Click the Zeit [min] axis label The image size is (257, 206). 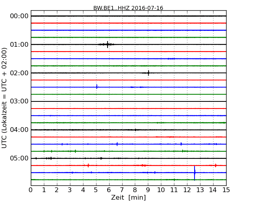[x=128, y=197]
